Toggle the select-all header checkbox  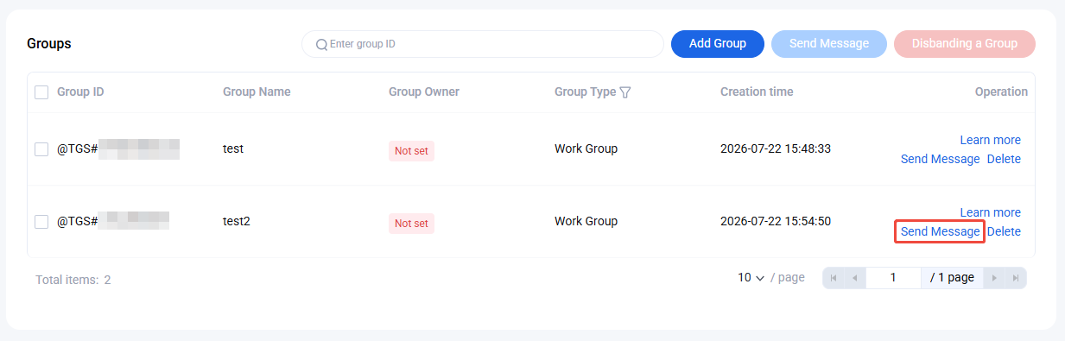(x=41, y=92)
